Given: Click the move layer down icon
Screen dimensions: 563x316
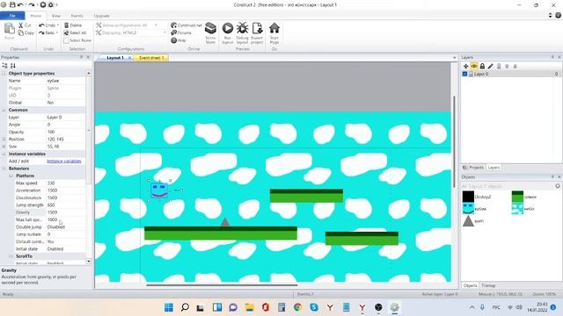Looking at the screenshot, I should point(515,67).
